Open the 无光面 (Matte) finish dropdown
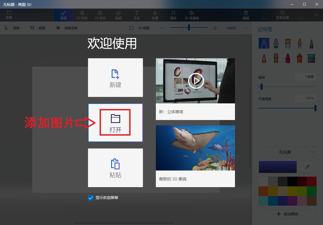This screenshot has height=225, width=323. (x=287, y=152)
